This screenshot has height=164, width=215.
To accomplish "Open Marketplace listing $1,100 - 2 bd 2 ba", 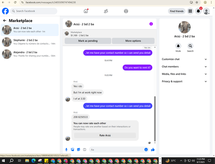I will point(80,35).
